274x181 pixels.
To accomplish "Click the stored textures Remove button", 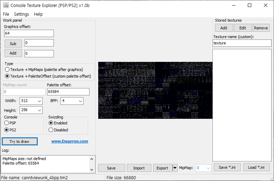I will 261,28.
